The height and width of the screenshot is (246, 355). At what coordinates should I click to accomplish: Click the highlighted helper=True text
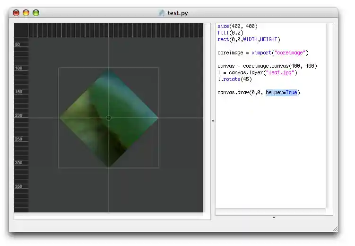(x=282, y=93)
